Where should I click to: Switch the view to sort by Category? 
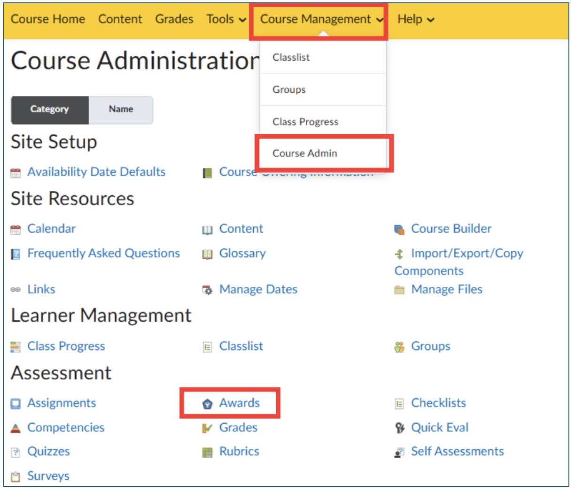pyautogui.click(x=50, y=110)
